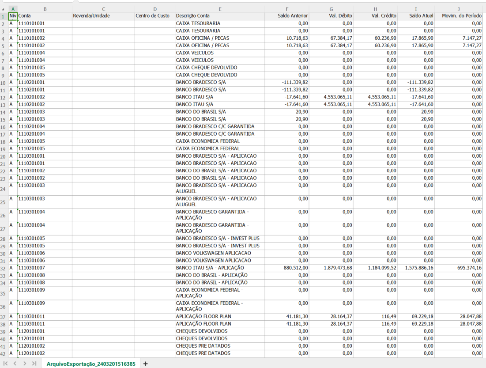Select the 1.879.473,68 Val. Débito cell

331,268
